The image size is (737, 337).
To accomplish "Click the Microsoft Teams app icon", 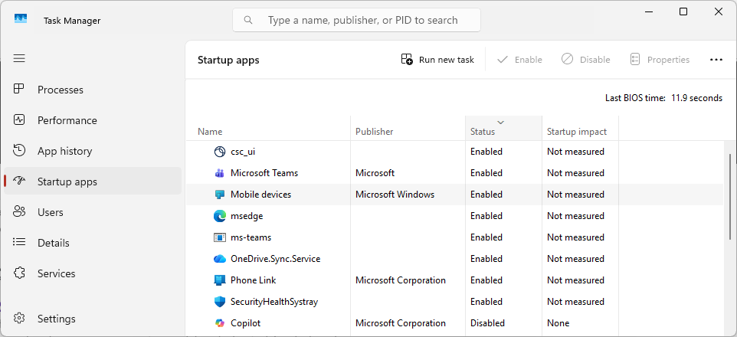I will (220, 173).
